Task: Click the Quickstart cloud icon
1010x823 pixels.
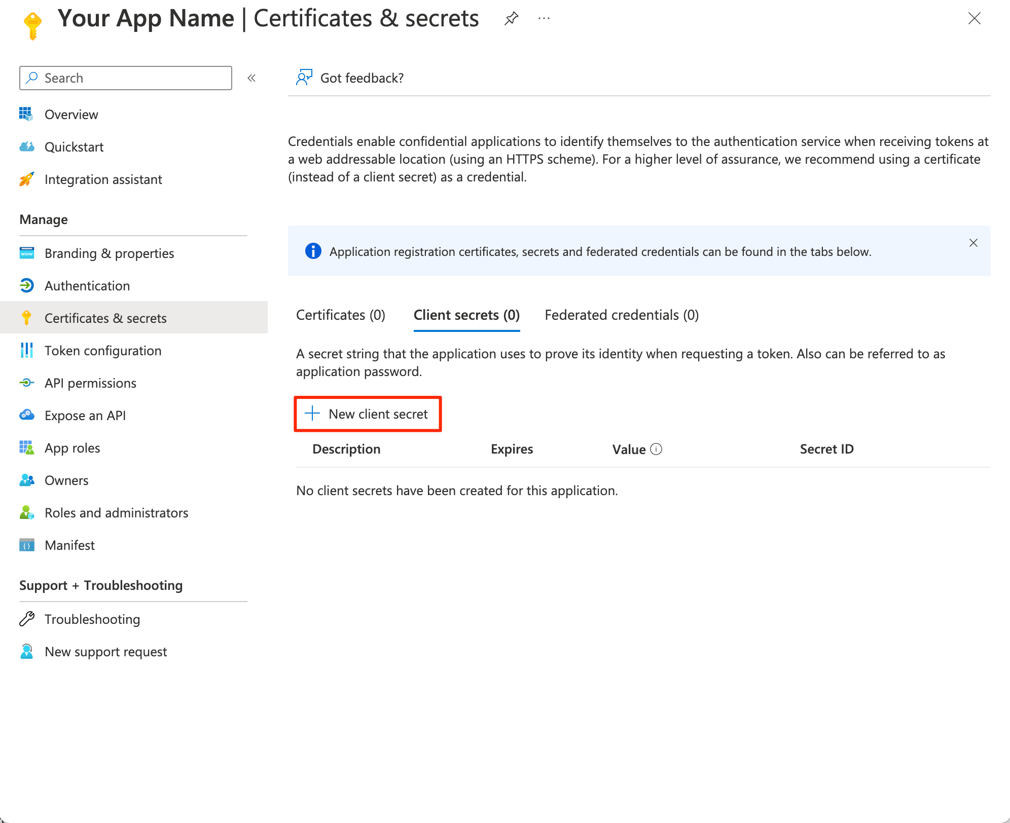Action: coord(26,146)
